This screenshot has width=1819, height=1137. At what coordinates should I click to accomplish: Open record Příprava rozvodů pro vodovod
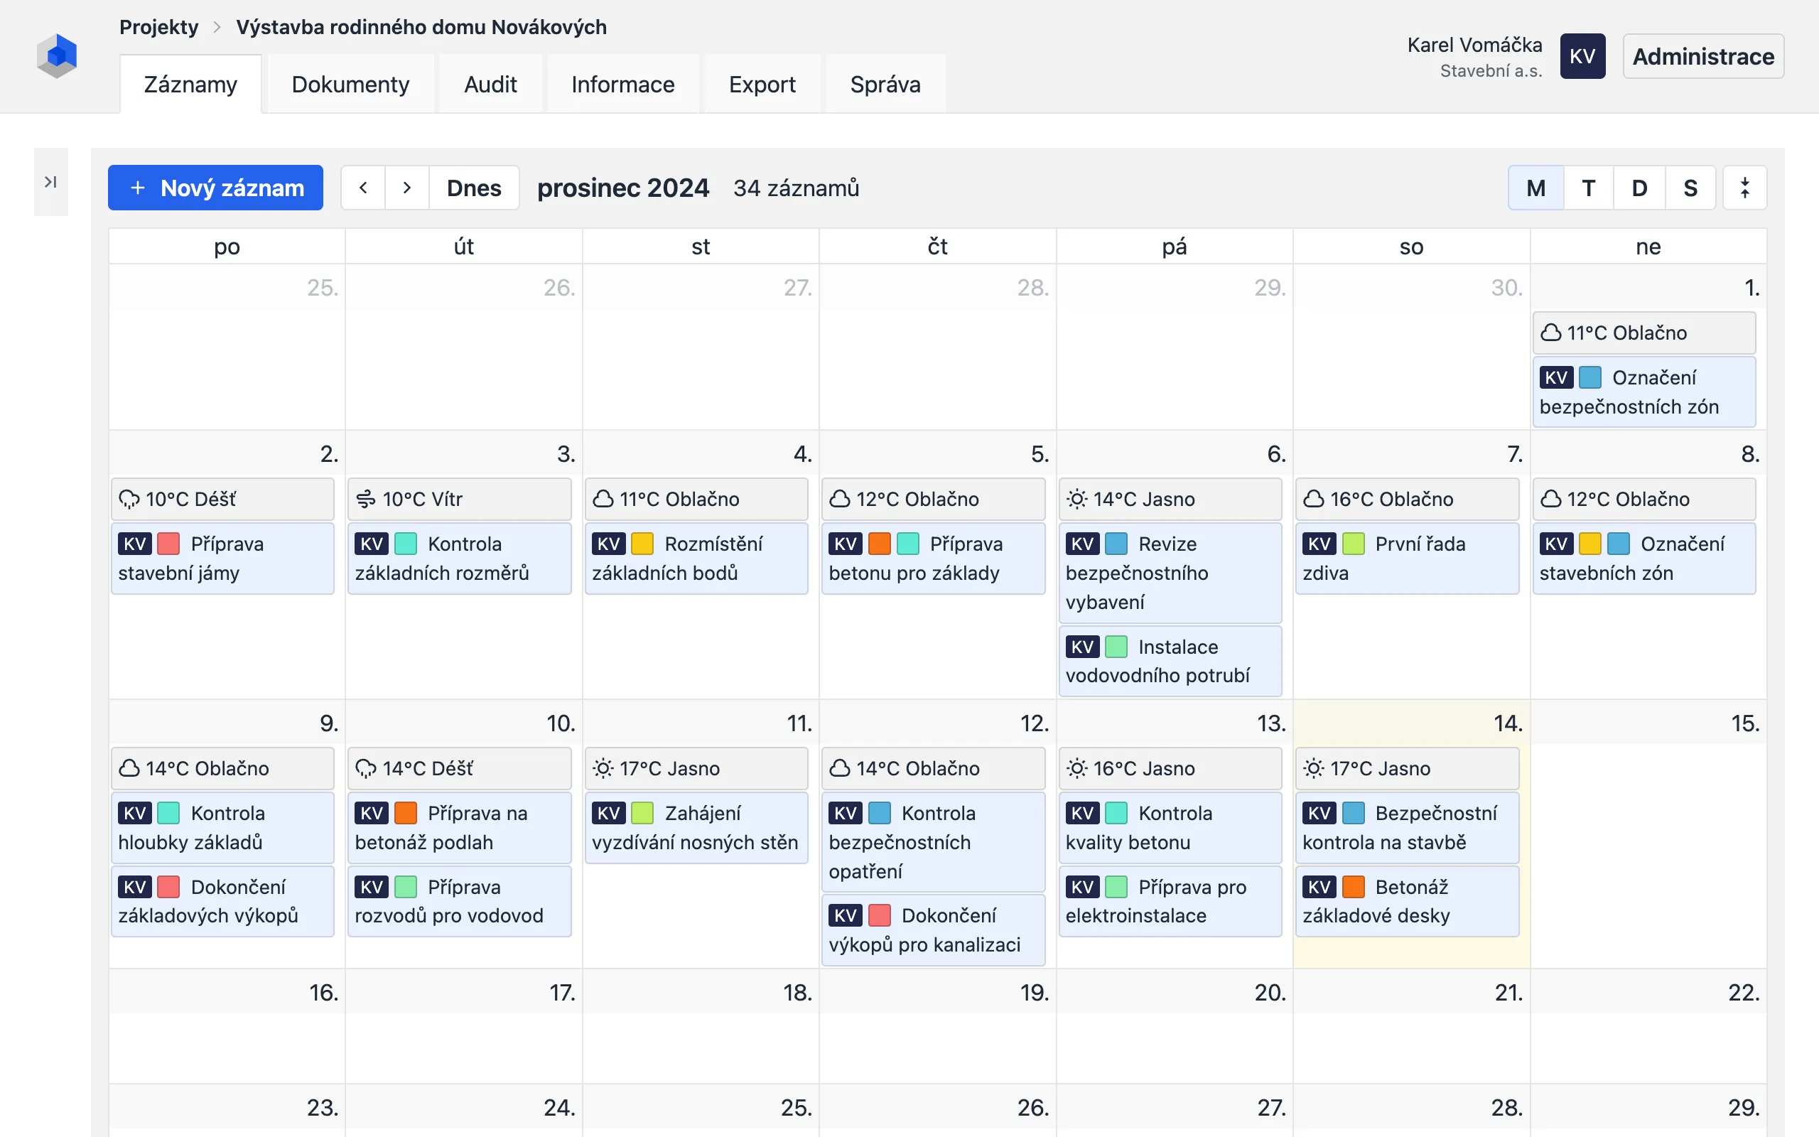pos(459,901)
